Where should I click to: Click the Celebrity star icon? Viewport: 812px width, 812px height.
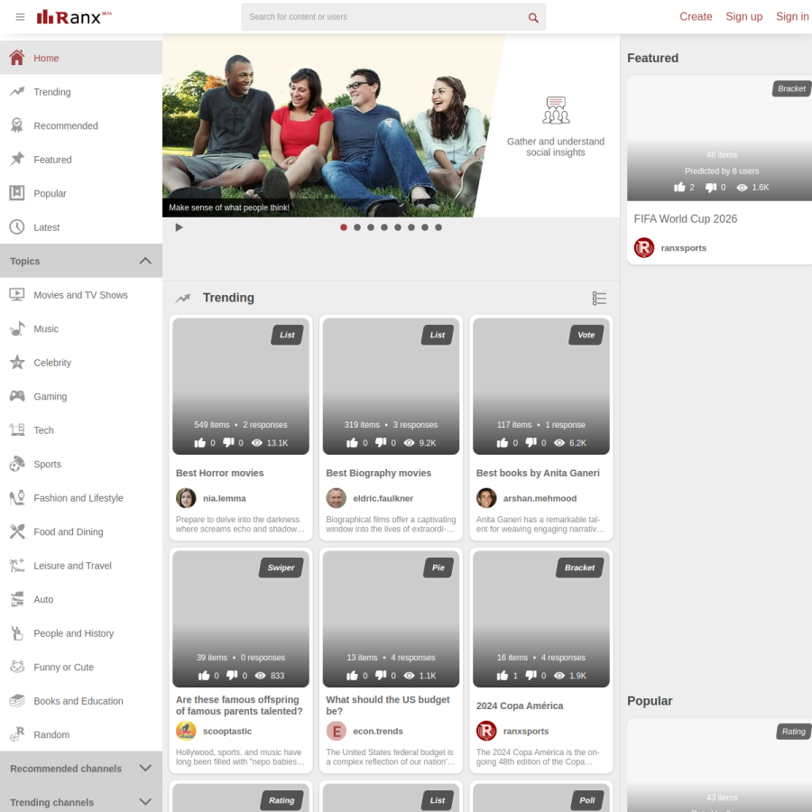pyautogui.click(x=17, y=362)
